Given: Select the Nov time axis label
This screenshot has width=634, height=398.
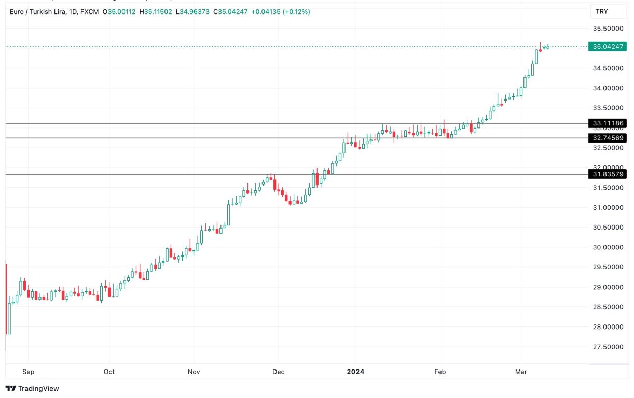Looking at the screenshot, I should pos(194,372).
